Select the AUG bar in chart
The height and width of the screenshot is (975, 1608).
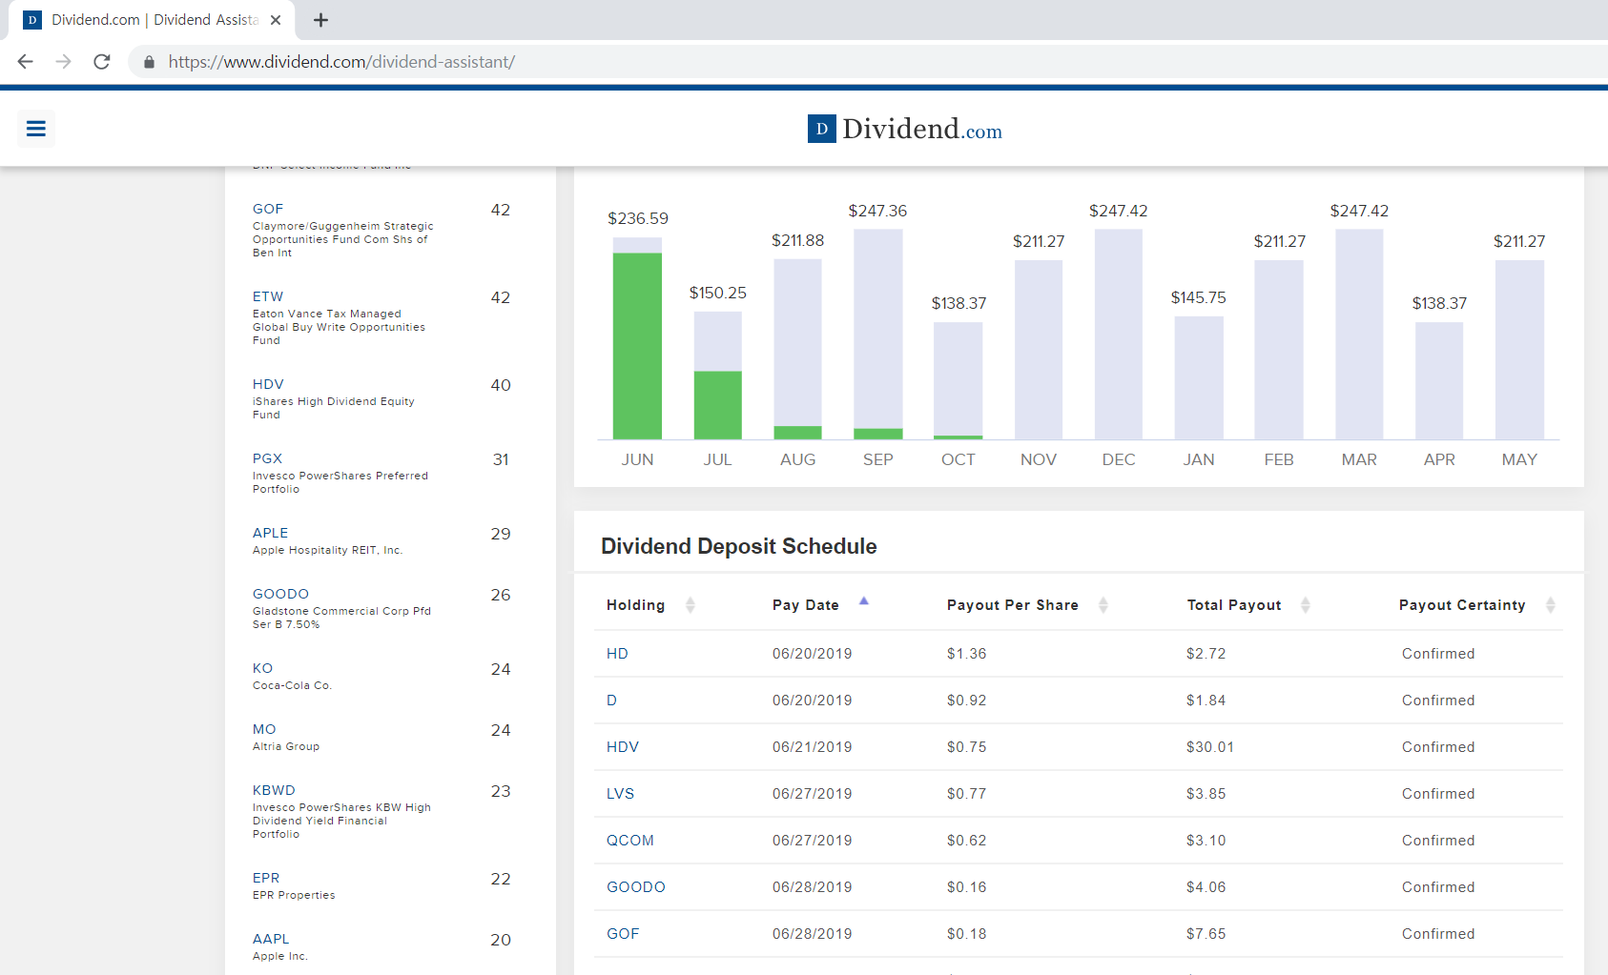pos(797,349)
